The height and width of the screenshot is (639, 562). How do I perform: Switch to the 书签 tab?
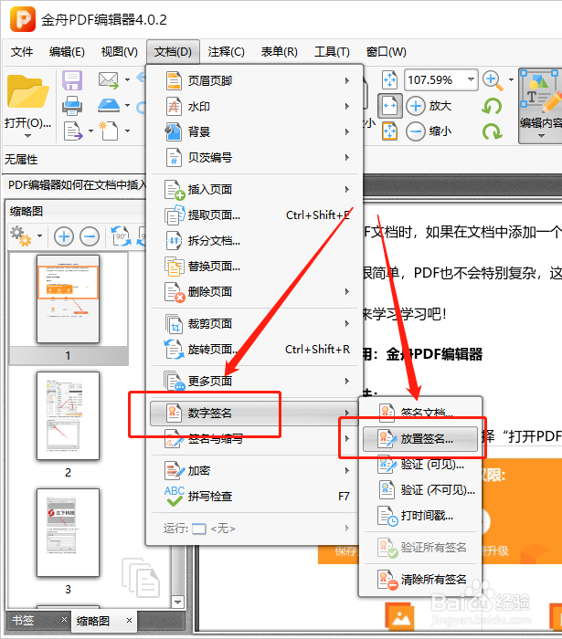point(23,620)
